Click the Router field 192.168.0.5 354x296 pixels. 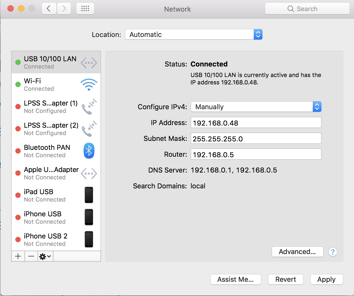coord(256,154)
